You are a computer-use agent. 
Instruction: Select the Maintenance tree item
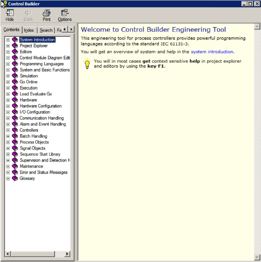click(31, 166)
